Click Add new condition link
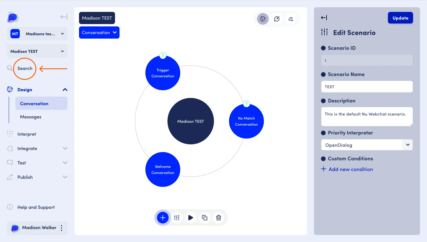The image size is (427, 242). (347, 169)
